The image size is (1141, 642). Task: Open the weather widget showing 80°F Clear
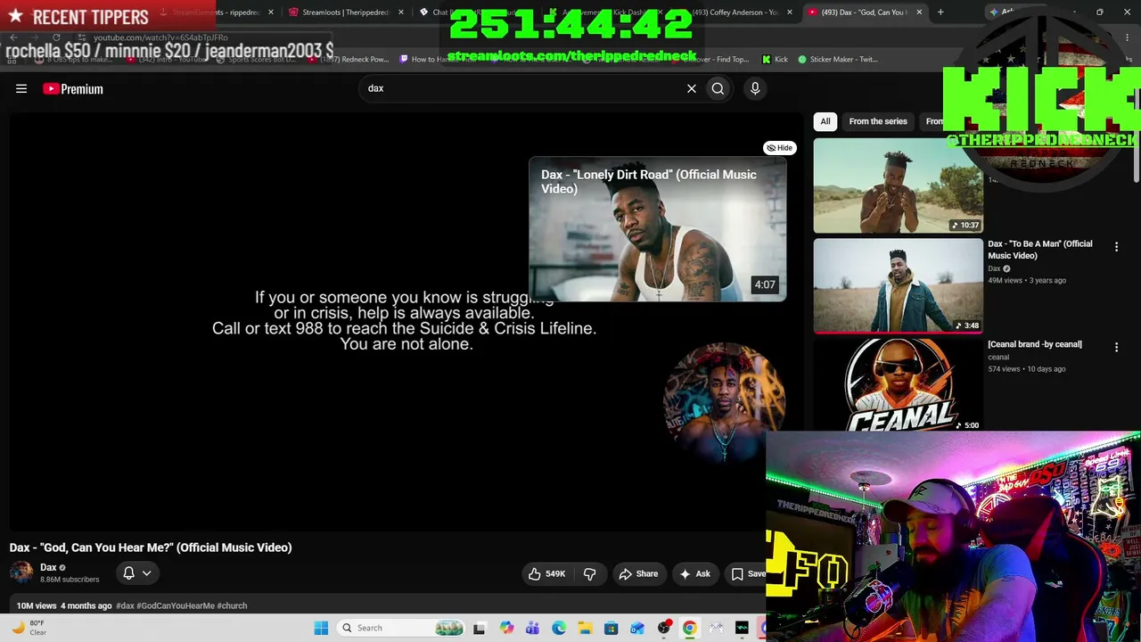pos(27,628)
